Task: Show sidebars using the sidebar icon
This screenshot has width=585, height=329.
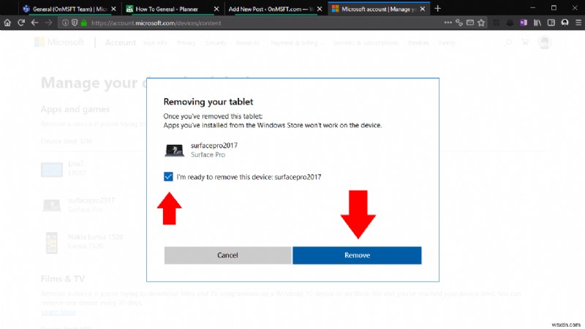Action: (551, 23)
